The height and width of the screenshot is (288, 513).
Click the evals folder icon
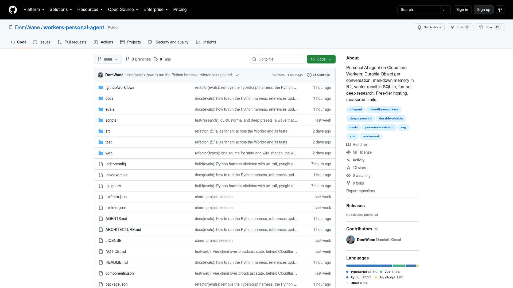tap(101, 109)
